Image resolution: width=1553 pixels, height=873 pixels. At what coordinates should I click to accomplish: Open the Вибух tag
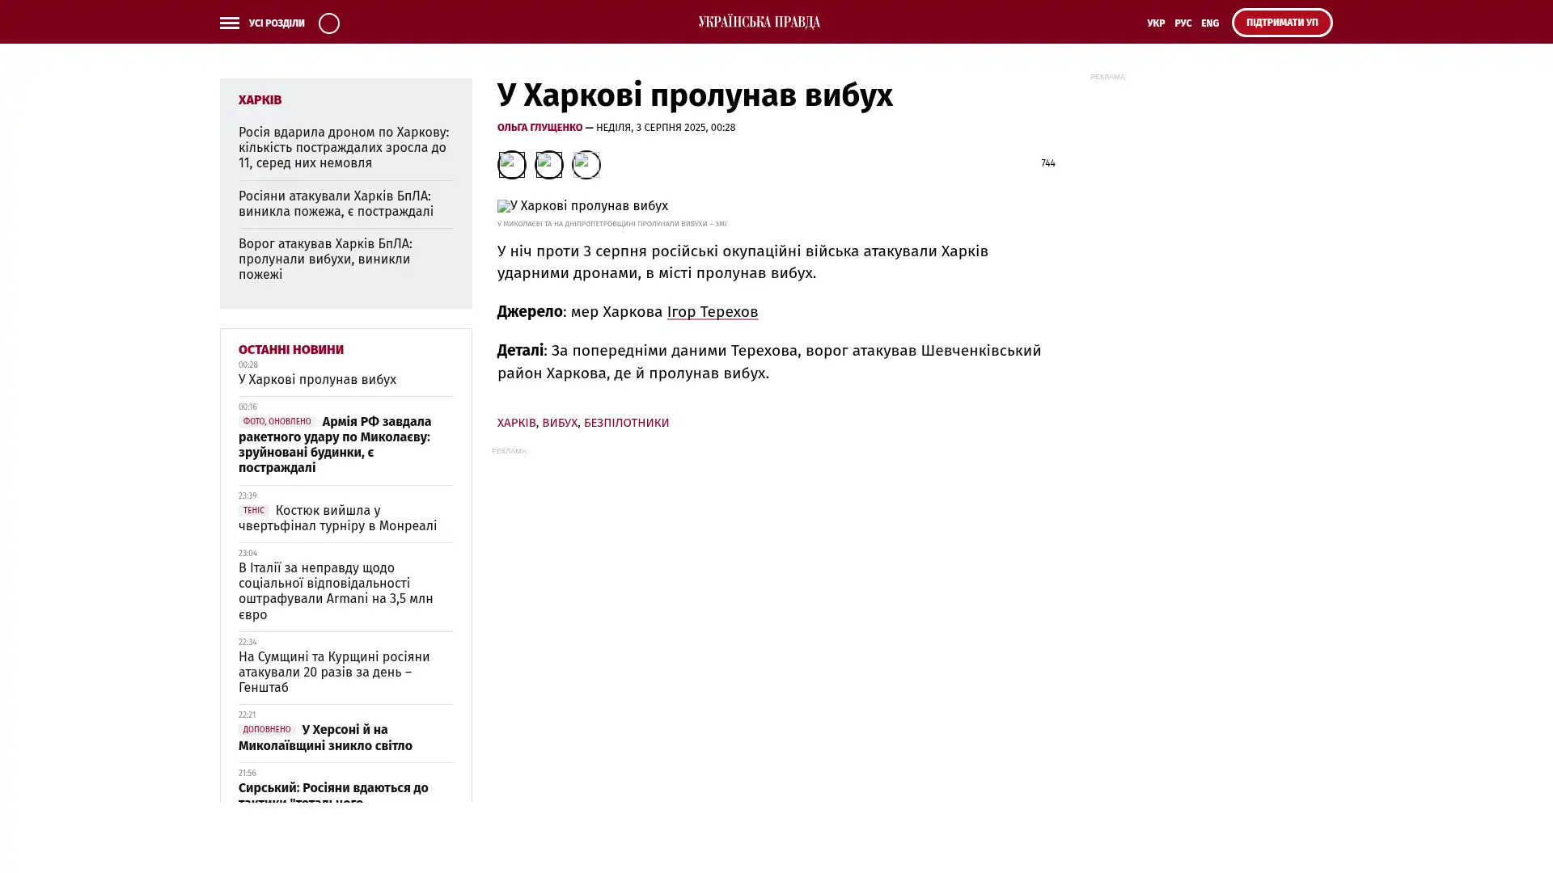point(559,423)
